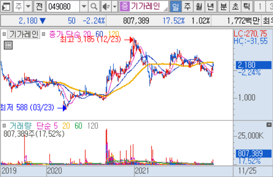
Task: Click the 기가레인 chart legend label
Action: [24, 34]
